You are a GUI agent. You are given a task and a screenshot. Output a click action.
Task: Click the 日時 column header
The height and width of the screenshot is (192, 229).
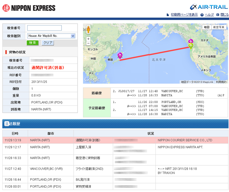pyautogui.click(x=15, y=134)
